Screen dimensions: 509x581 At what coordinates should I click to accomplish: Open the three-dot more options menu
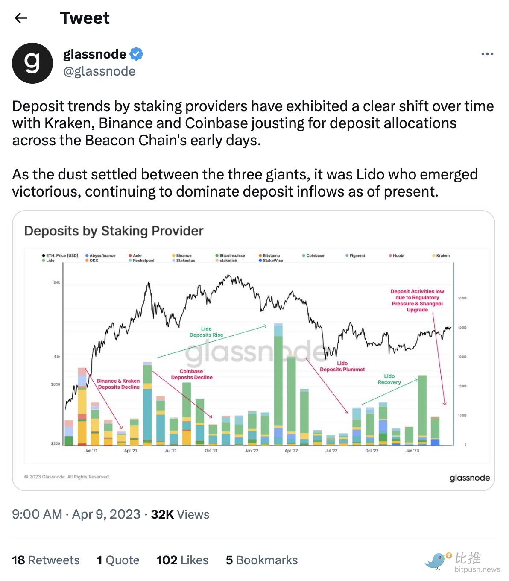click(487, 54)
